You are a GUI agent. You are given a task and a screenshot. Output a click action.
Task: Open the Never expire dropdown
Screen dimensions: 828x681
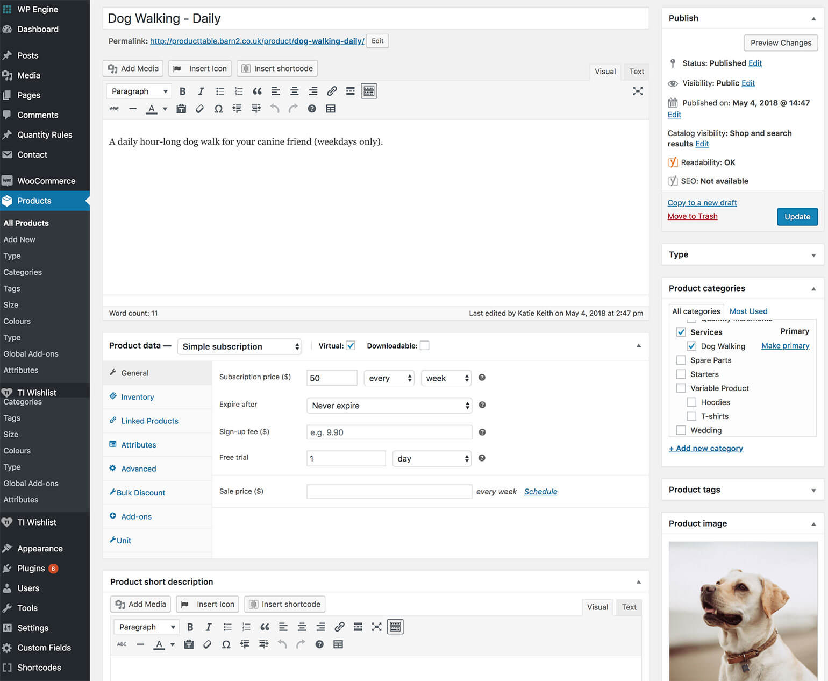click(389, 406)
